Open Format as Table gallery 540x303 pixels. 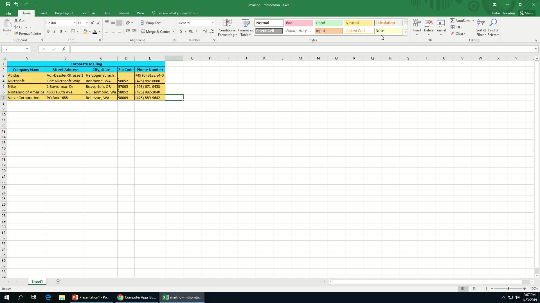(x=245, y=27)
